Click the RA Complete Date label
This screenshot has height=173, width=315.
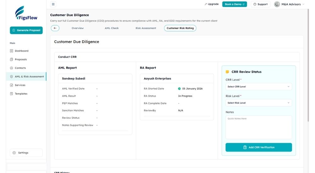155,103
